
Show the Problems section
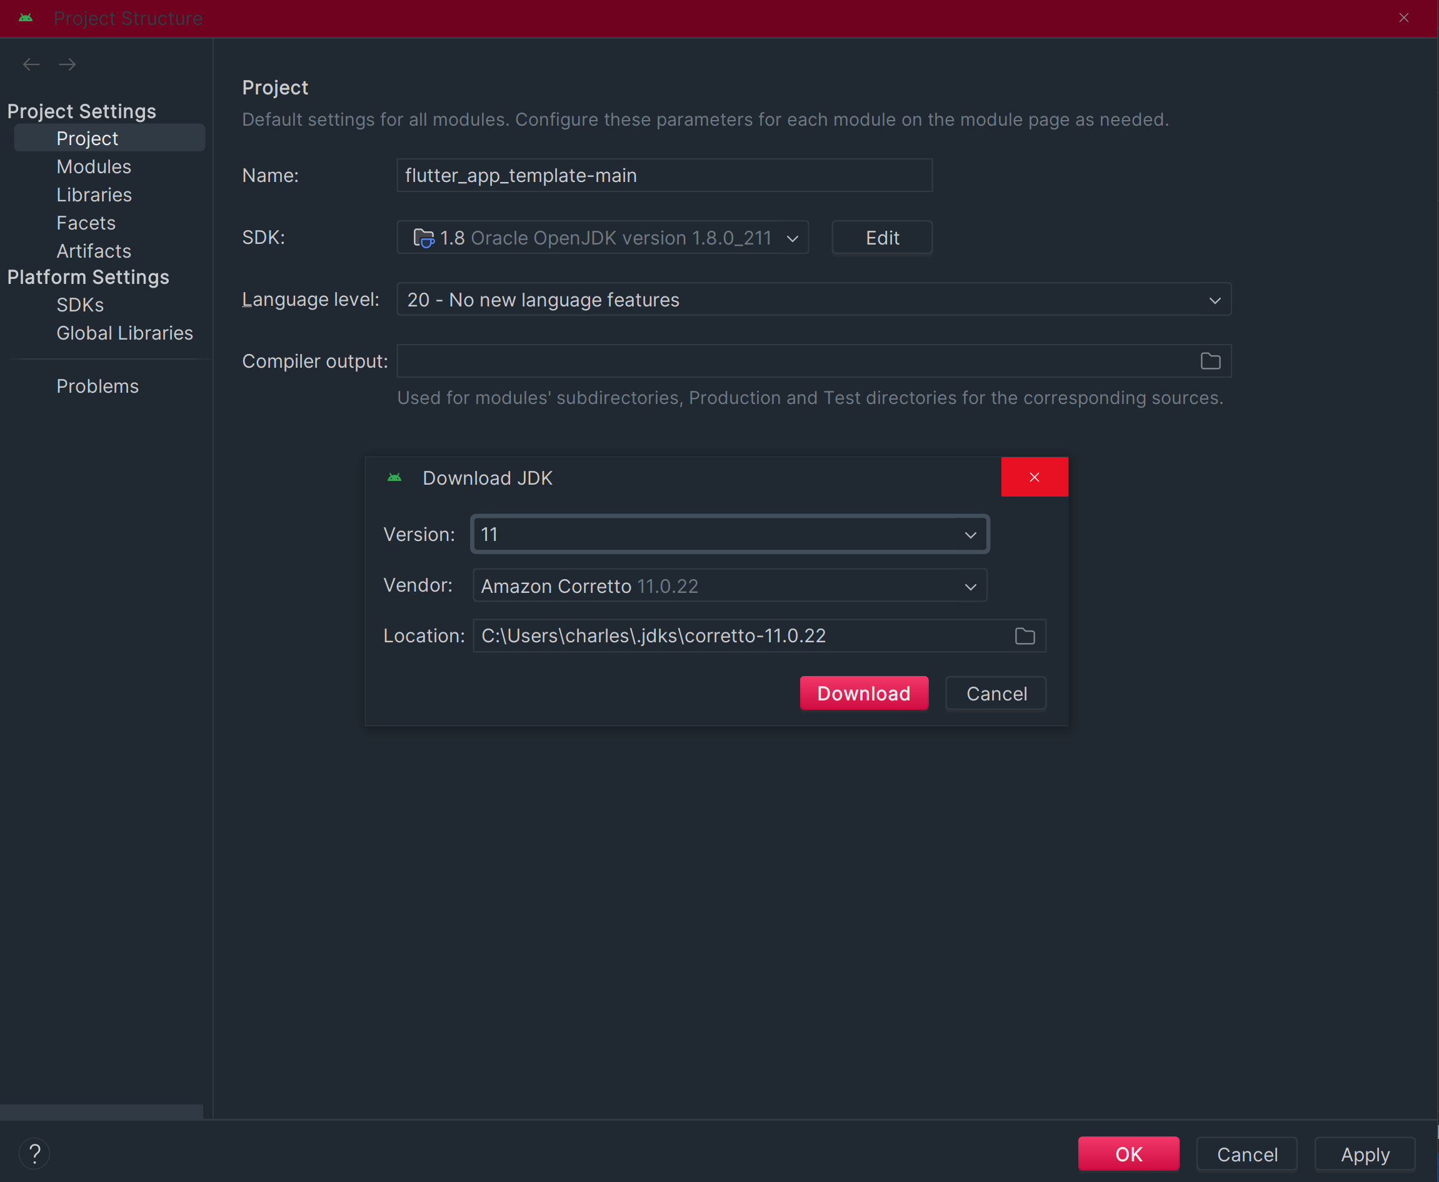(x=98, y=386)
